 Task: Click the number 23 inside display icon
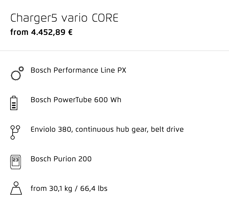[16, 160]
